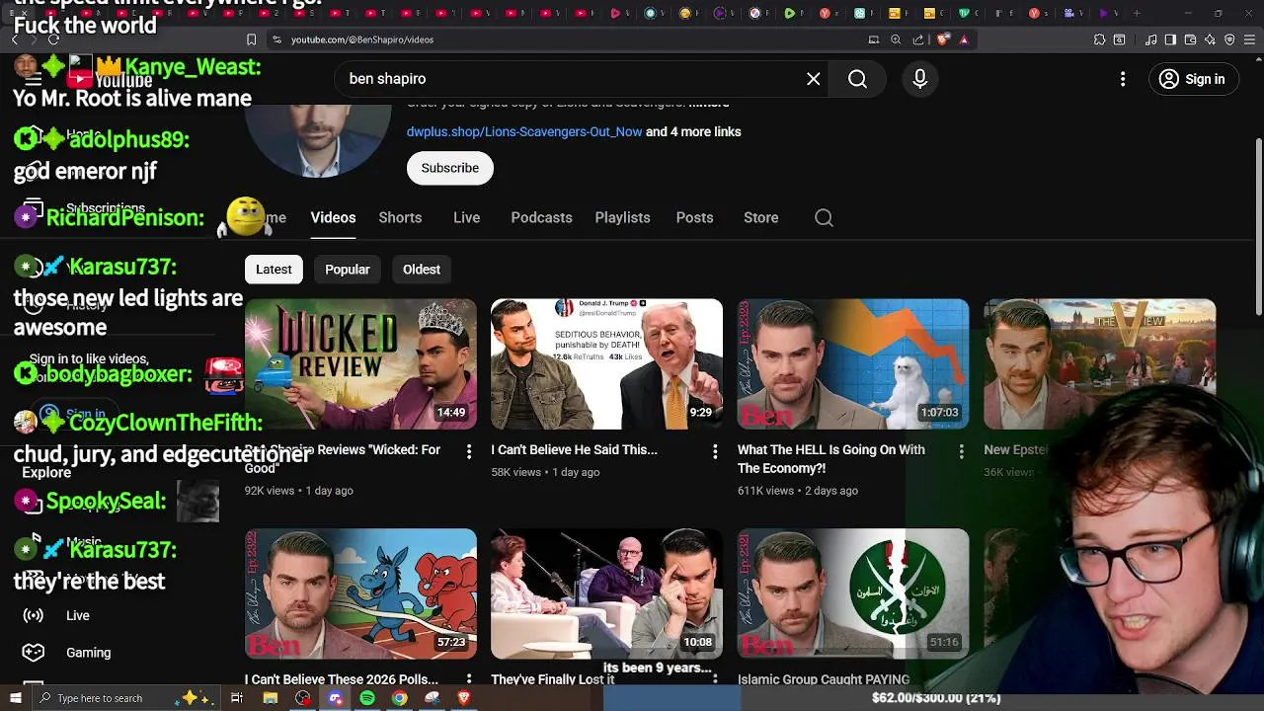Click the channel search magnifier icon
The height and width of the screenshot is (711, 1264).
pos(824,217)
